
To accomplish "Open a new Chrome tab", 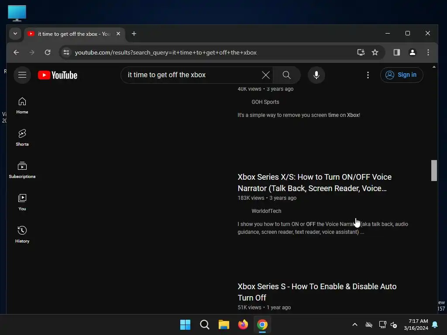I will pos(134,34).
